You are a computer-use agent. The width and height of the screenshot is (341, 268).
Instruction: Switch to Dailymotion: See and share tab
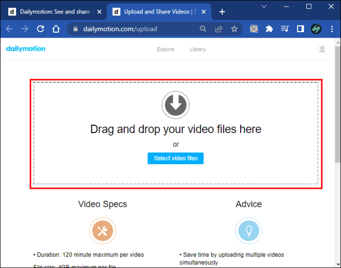click(x=54, y=12)
